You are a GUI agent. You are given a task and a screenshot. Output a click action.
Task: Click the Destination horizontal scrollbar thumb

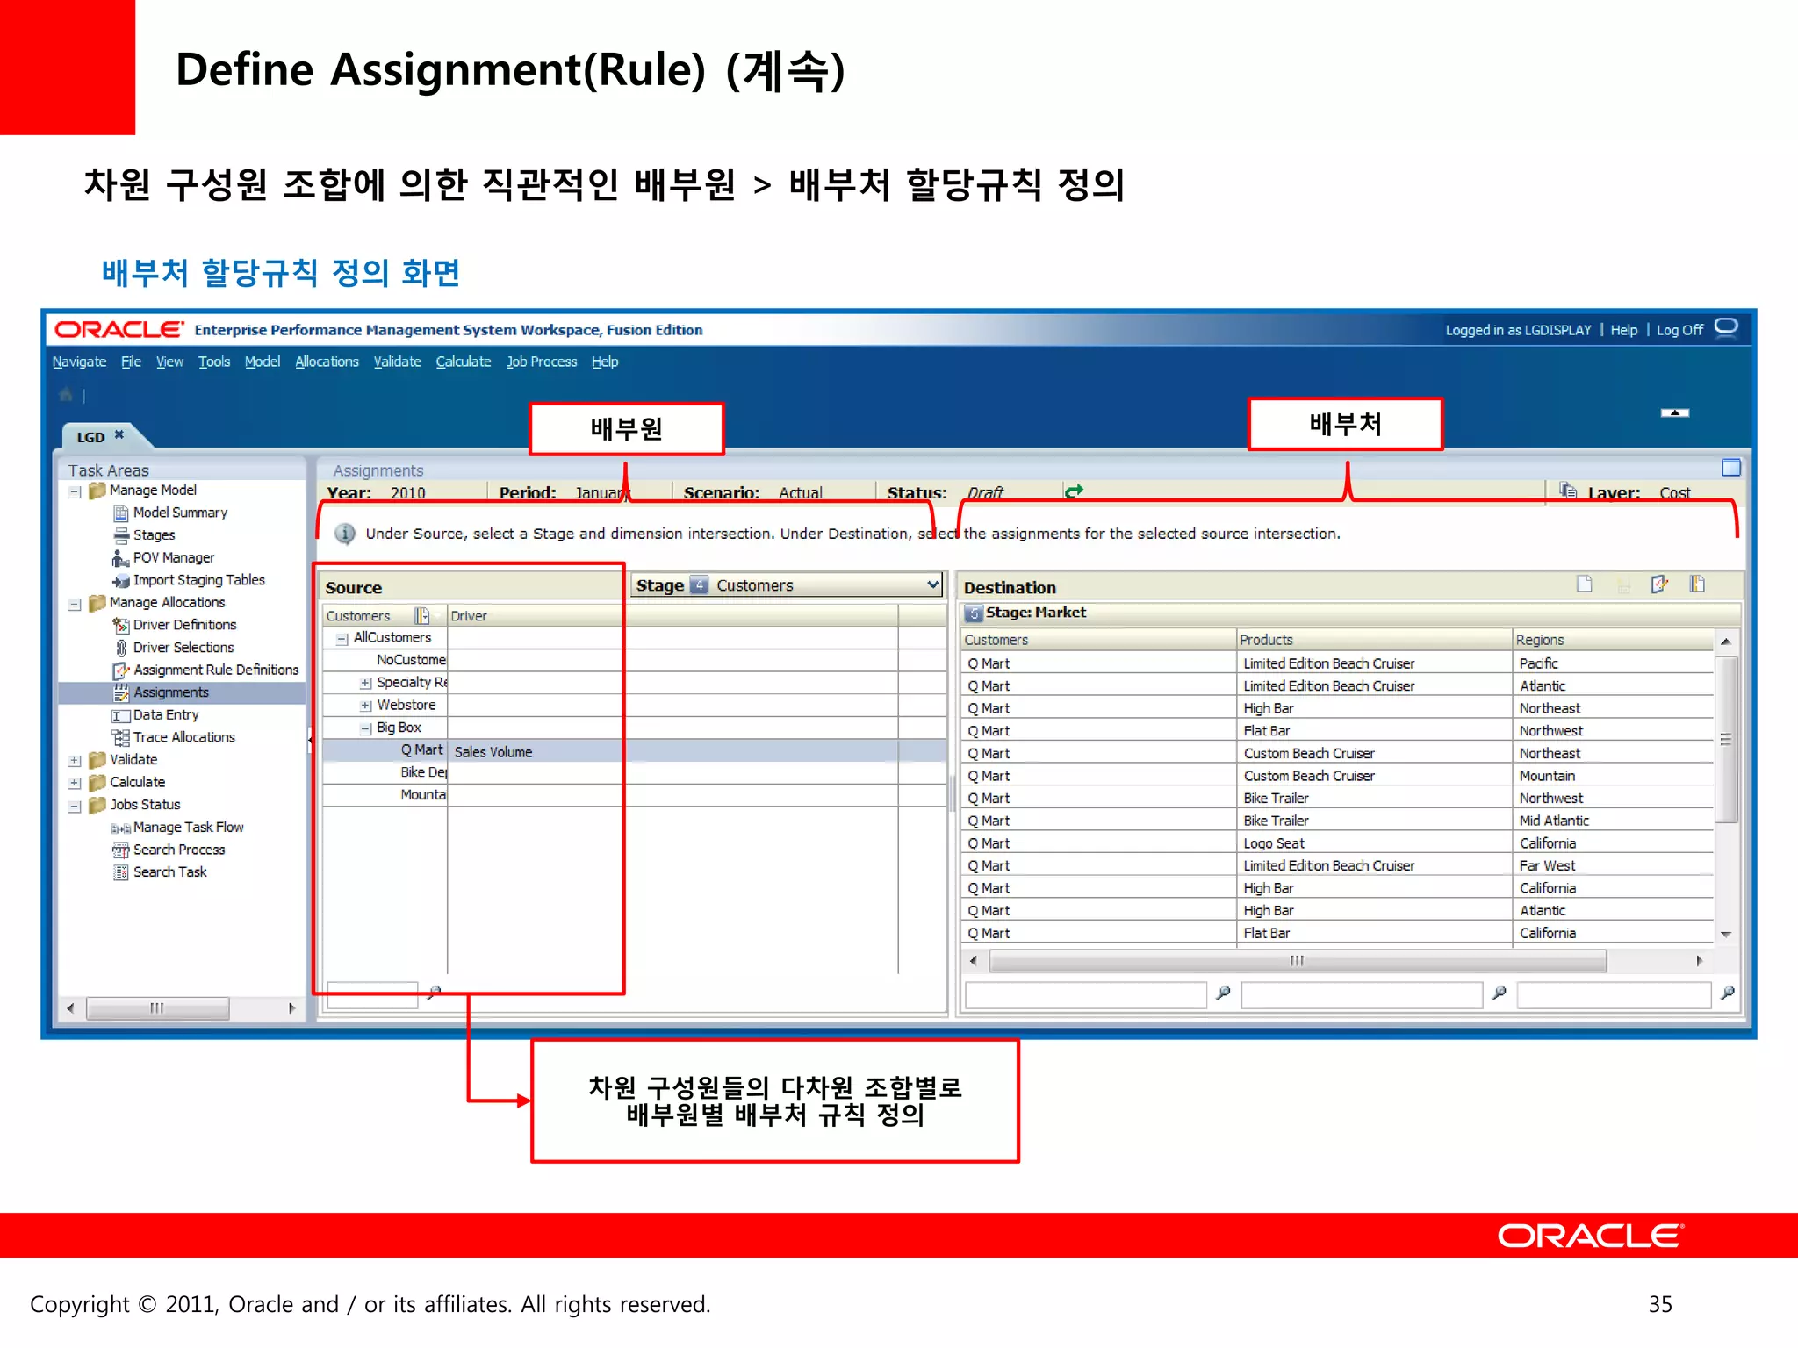1298,961
